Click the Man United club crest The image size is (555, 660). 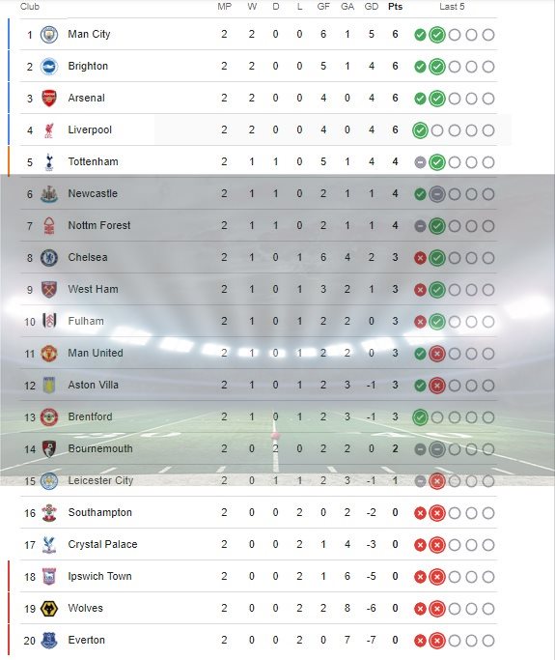(x=49, y=353)
